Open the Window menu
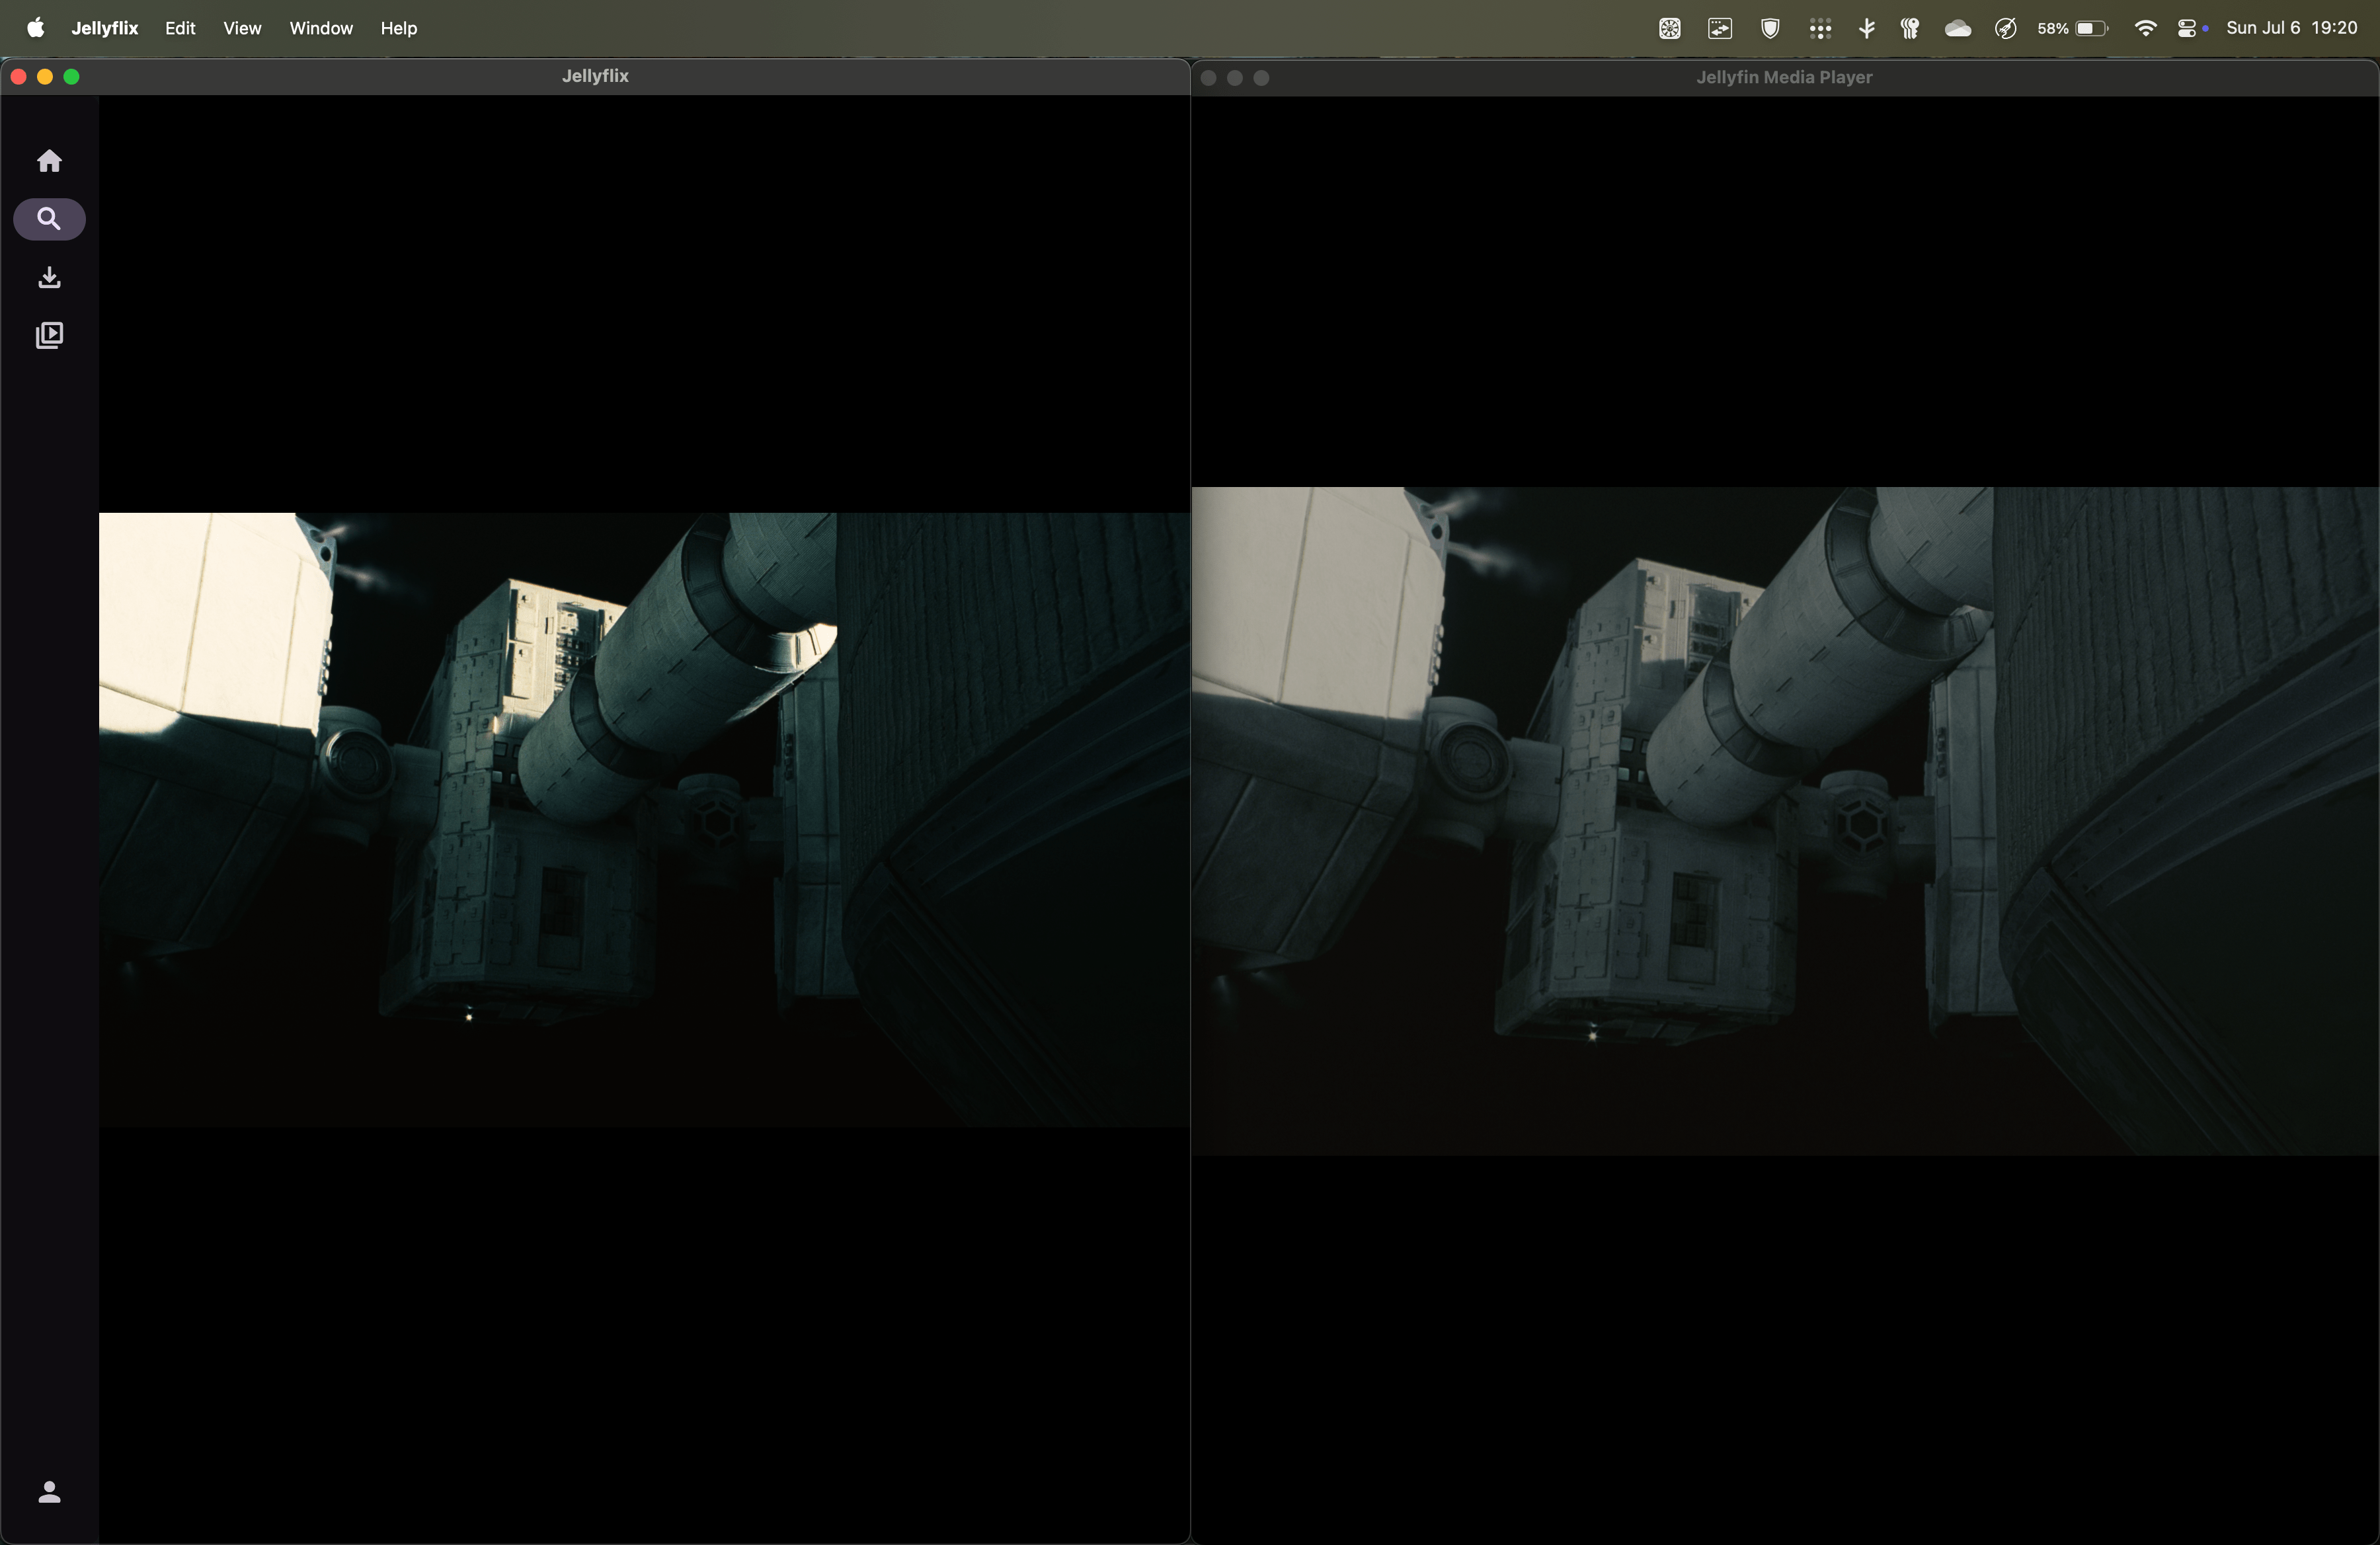 point(321,28)
